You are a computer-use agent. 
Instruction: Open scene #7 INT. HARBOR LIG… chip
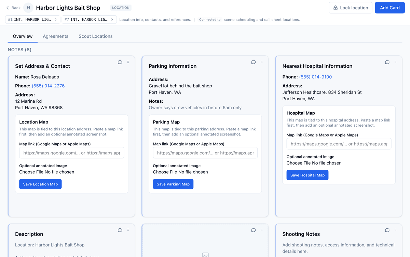point(89,19)
